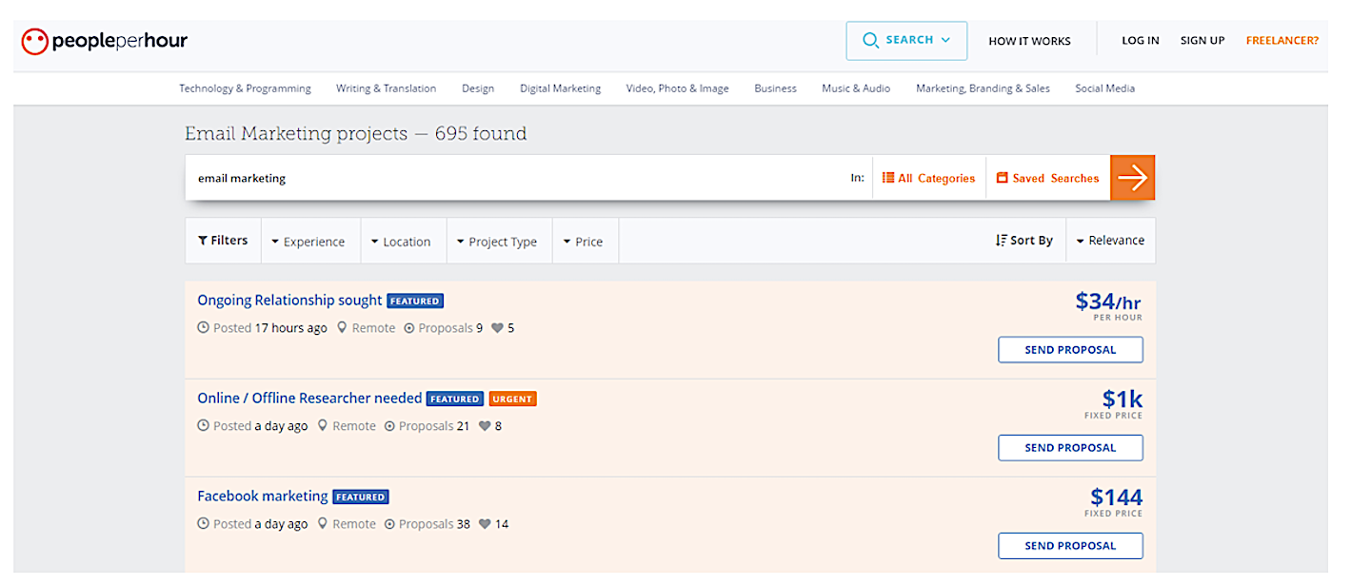Open the Ongoing Relationship sought project
Image resolution: width=1371 pixels, height=584 pixels.
coord(289,301)
